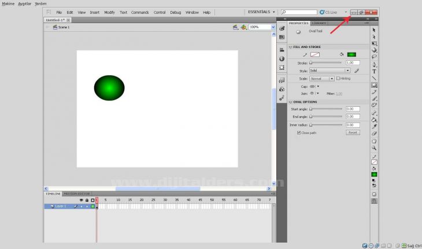Uncheck the Close path checkbox
Image resolution: width=422 pixels, height=249 pixels.
[x=299, y=132]
